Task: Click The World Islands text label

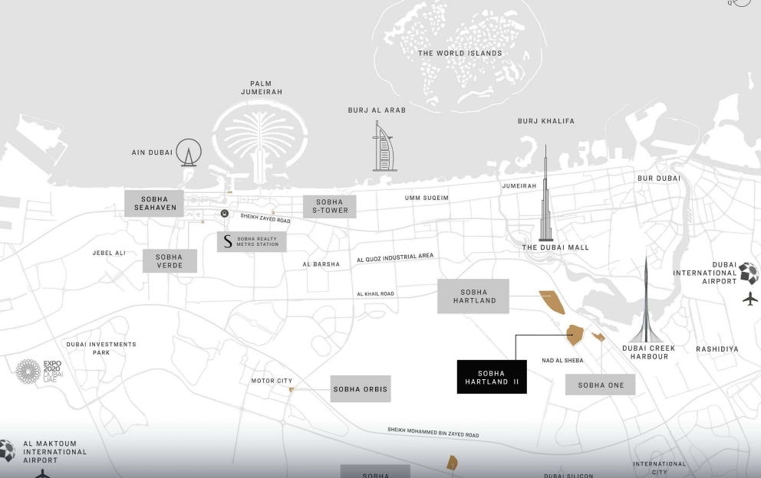Action: click(x=460, y=54)
